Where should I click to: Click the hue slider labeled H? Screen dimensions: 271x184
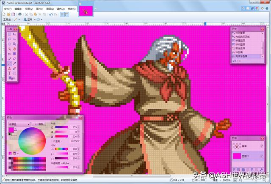click(61, 148)
